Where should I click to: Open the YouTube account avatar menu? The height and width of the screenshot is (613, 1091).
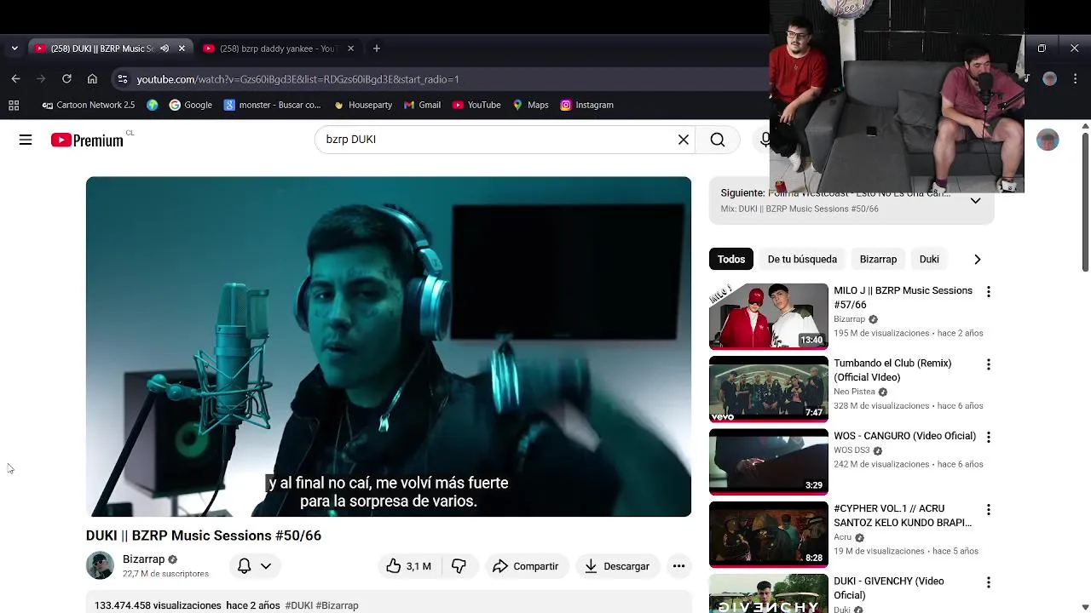(1048, 140)
